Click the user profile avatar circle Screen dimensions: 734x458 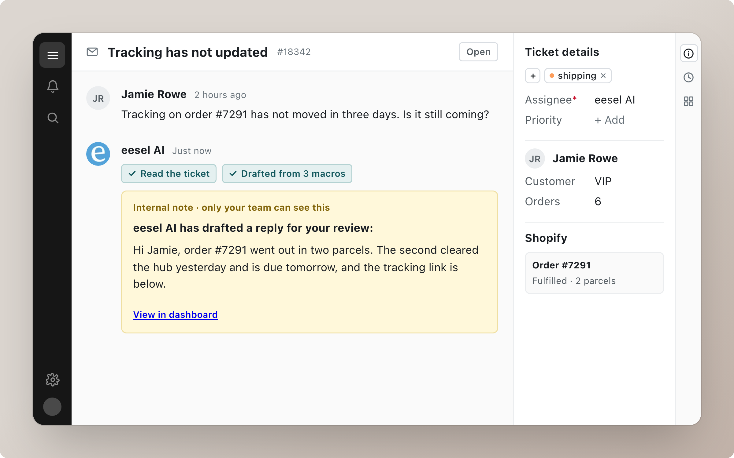[x=52, y=407]
